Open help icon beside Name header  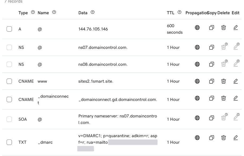(54, 12)
